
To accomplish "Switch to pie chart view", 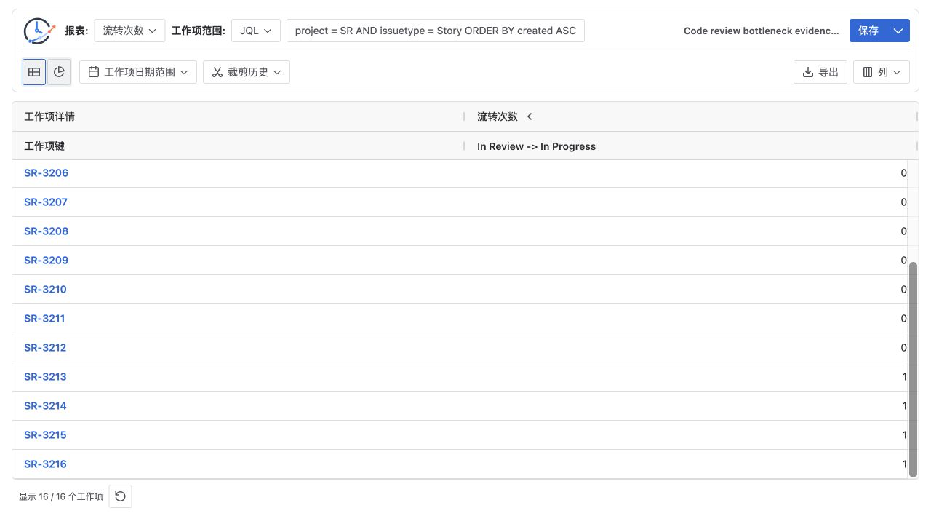I will (x=59, y=72).
